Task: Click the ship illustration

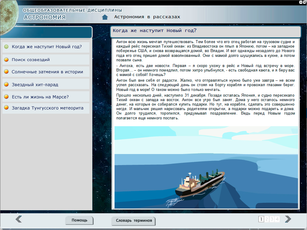Action: [206, 167]
